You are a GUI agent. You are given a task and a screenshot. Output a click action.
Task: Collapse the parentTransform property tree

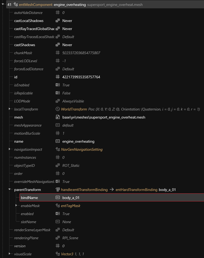10,189
